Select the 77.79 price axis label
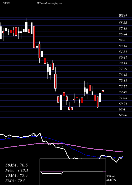132x185 pixels. click(123, 69)
